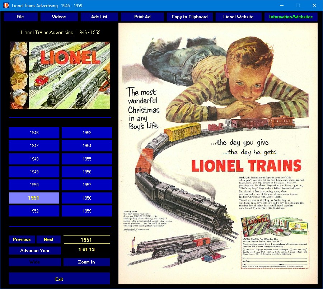Viewport: 323px width, 289px height.
Task: Select the 1950 year button
Action: tap(34, 185)
